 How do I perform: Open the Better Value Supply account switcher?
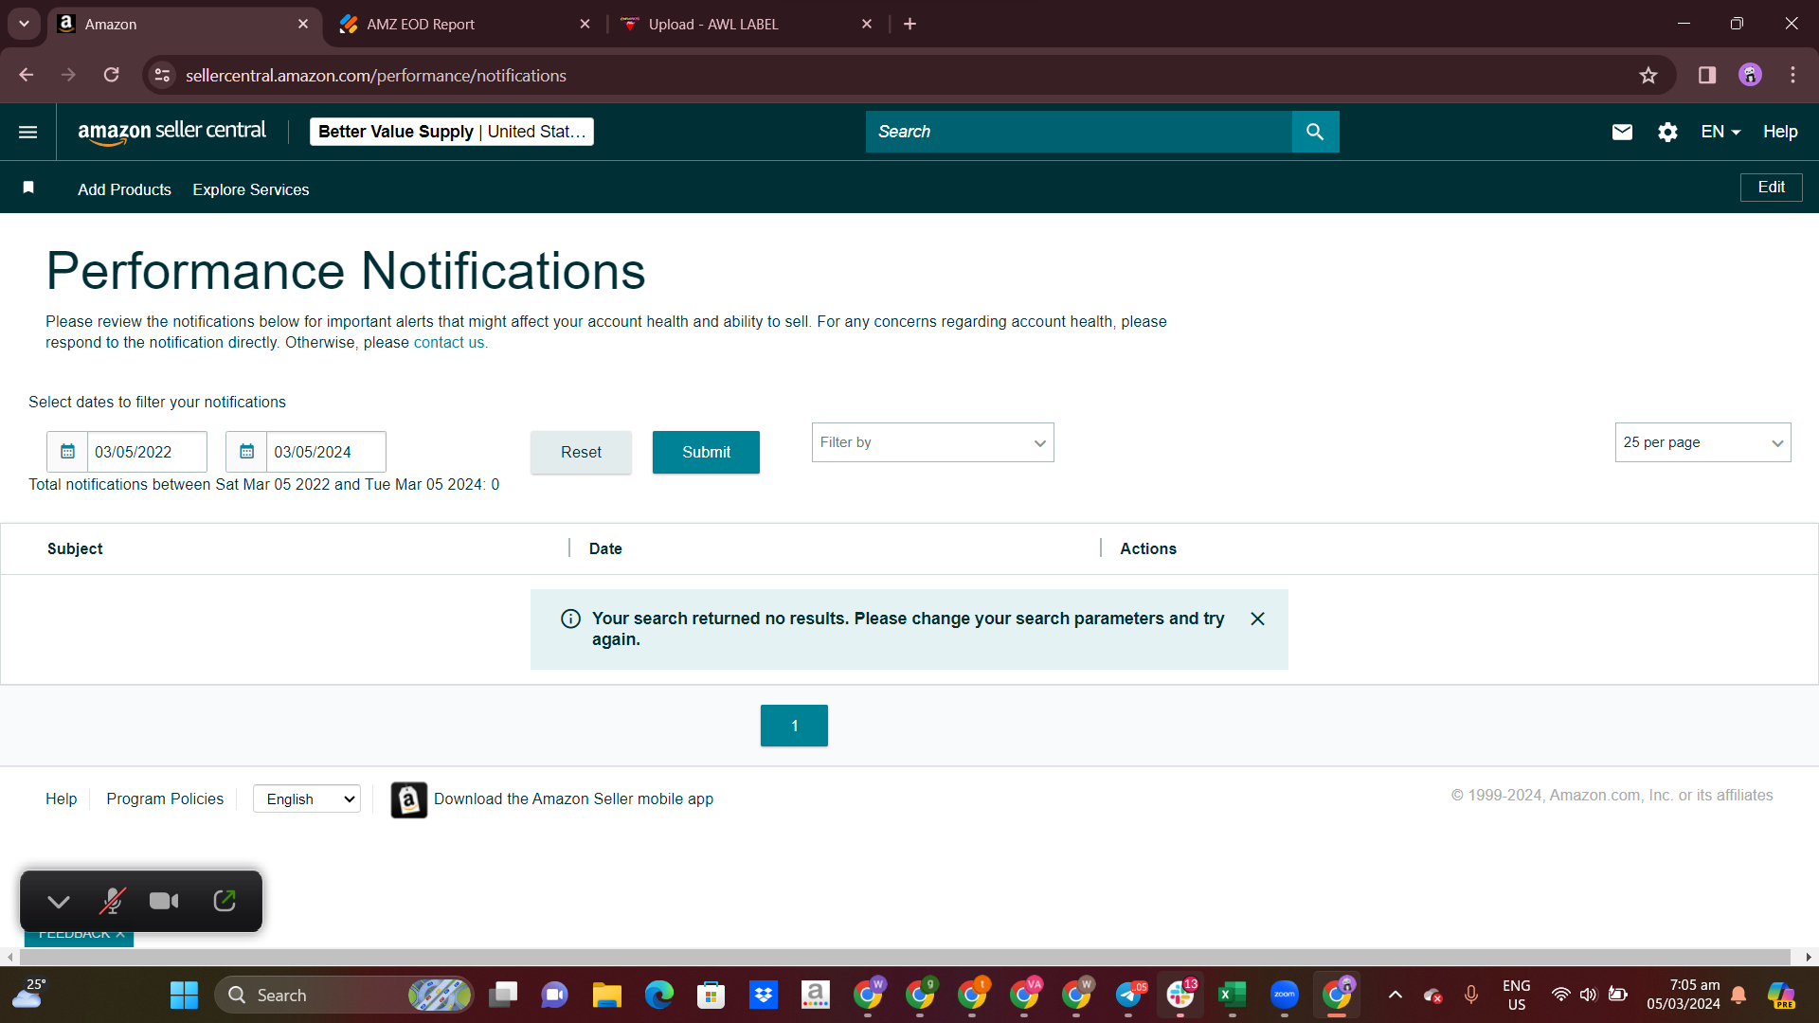tap(452, 132)
